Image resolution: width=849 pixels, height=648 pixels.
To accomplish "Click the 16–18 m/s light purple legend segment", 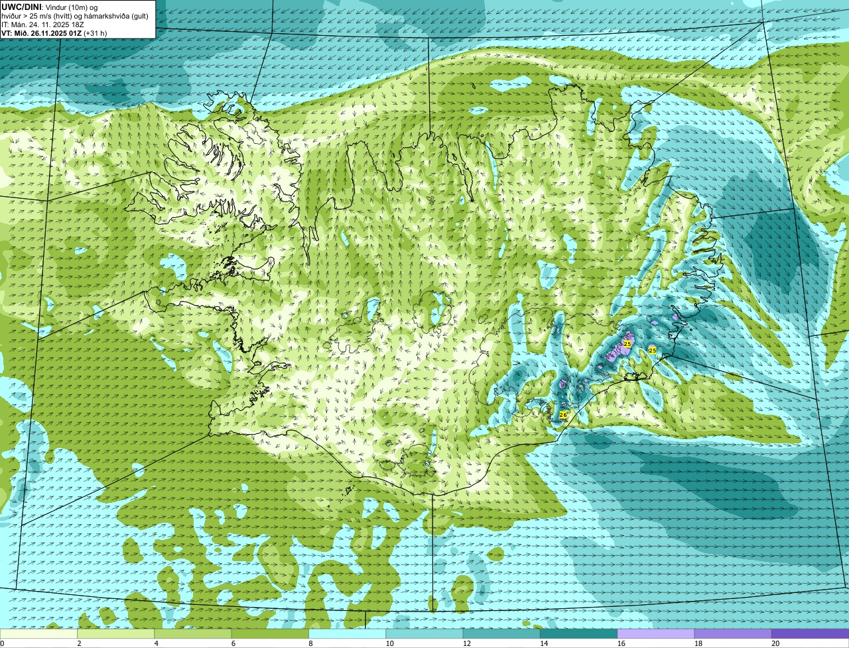I will (656, 633).
